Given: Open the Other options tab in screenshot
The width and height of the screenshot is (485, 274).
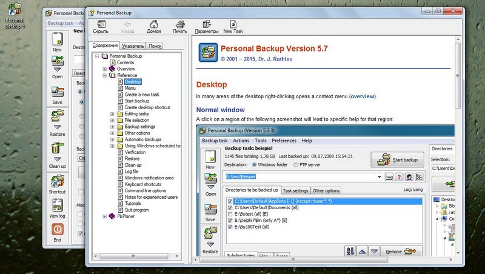Looking at the screenshot, I should coord(326,190).
